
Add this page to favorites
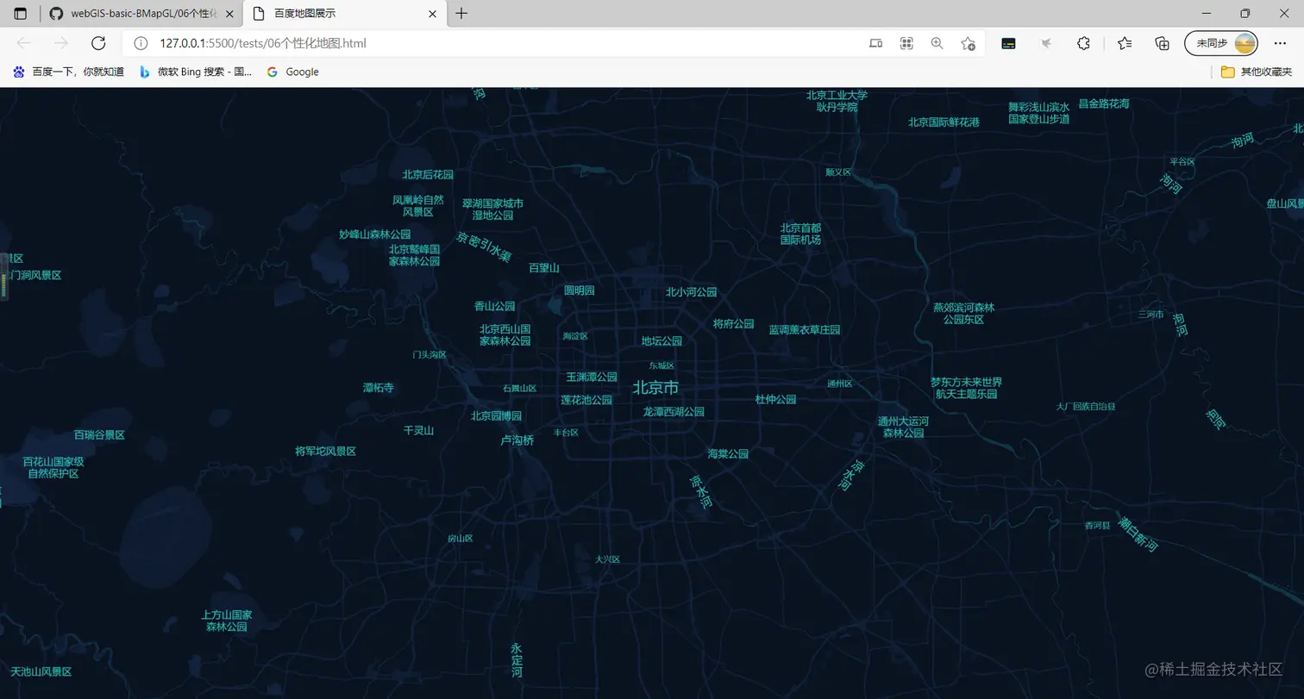[968, 43]
